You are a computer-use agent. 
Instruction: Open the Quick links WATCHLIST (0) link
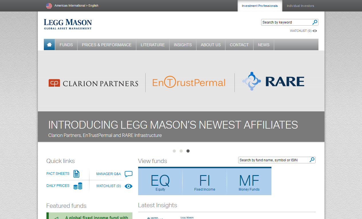(109, 186)
